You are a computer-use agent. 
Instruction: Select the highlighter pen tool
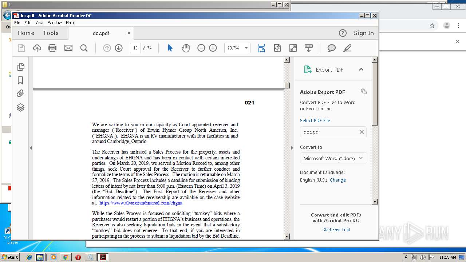pyautogui.click(x=347, y=48)
